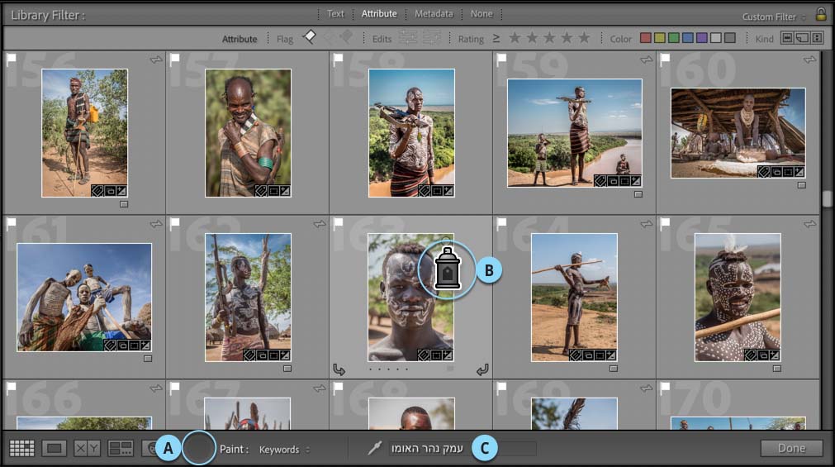This screenshot has height=467, width=835.
Task: Open color label box under photo 162
Action: point(287,369)
